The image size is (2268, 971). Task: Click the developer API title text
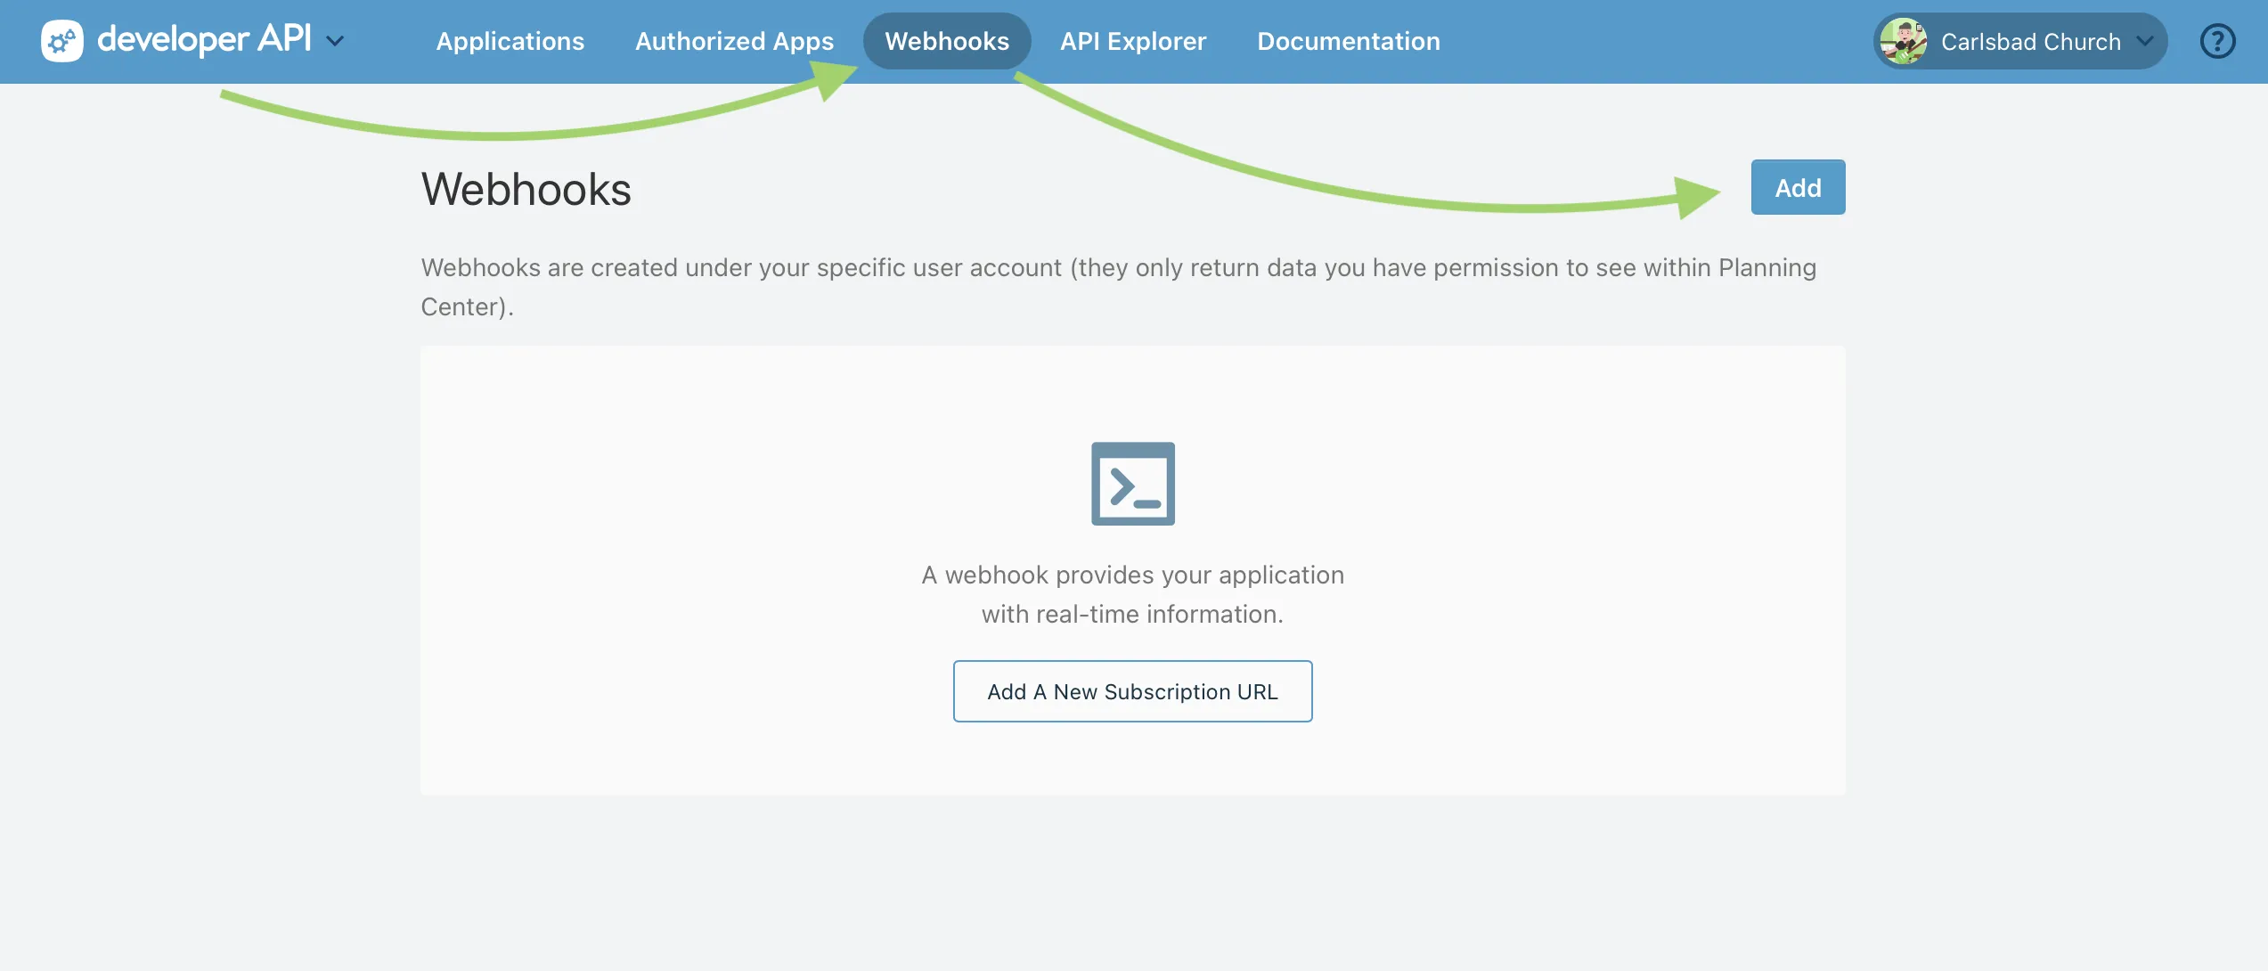click(x=204, y=39)
